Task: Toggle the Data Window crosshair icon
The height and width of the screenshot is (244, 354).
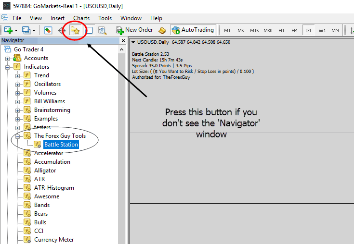Action: [x=62, y=30]
